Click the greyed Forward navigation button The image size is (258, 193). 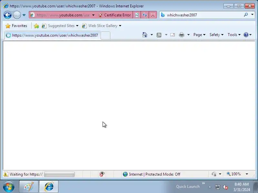pyautogui.click(x=17, y=15)
